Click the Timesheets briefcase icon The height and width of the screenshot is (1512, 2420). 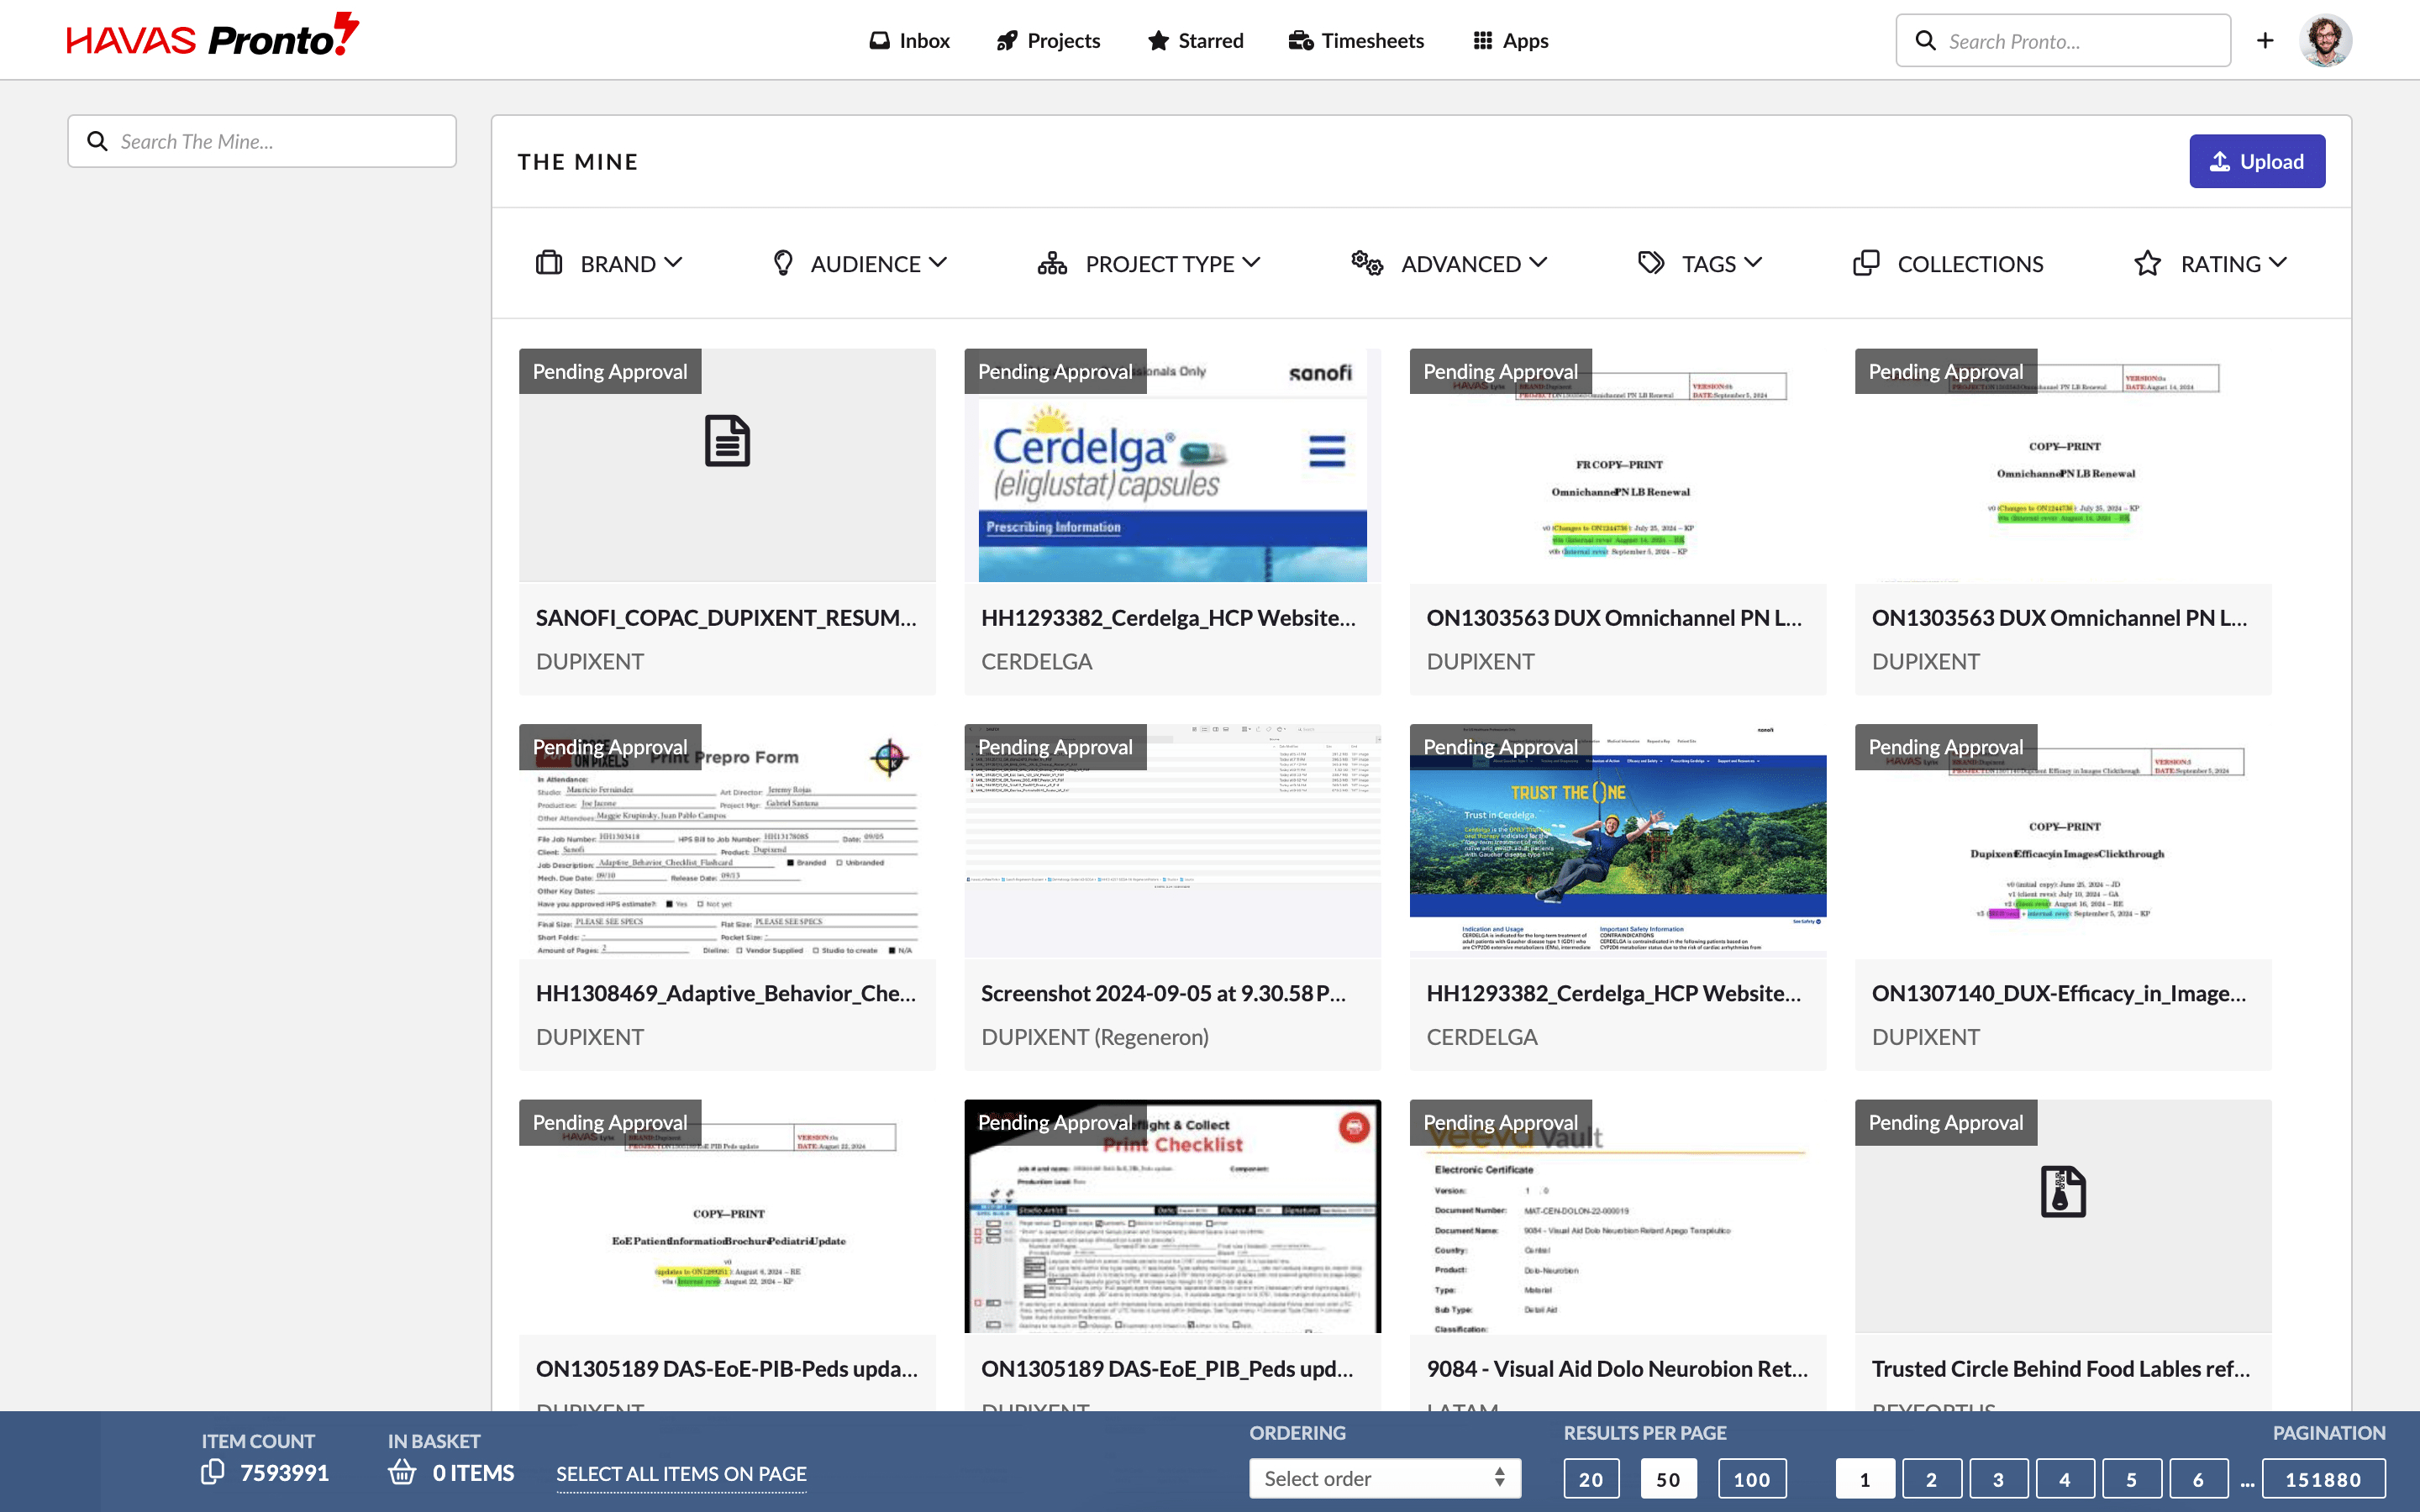tap(1301, 41)
